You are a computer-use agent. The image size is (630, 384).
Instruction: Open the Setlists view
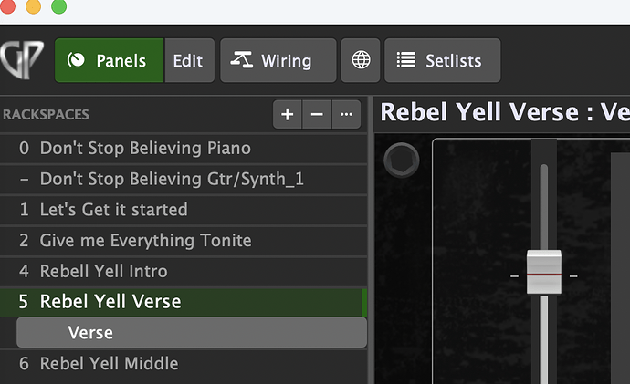click(x=443, y=61)
